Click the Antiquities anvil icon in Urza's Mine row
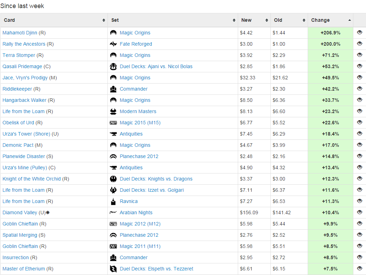 (x=113, y=168)
